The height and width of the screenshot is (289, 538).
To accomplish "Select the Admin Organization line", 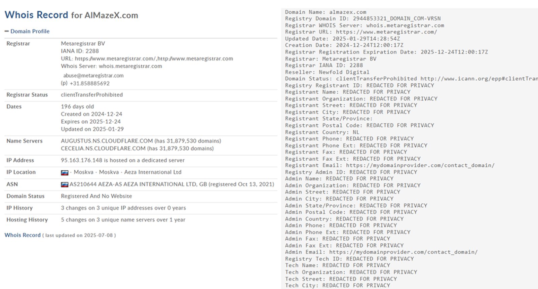I will pyautogui.click(x=353, y=185).
